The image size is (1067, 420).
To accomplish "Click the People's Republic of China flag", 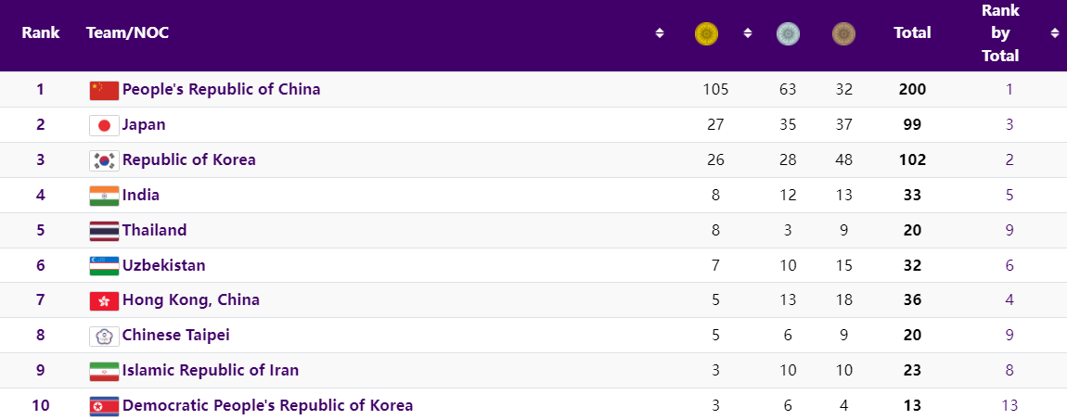I will [104, 90].
